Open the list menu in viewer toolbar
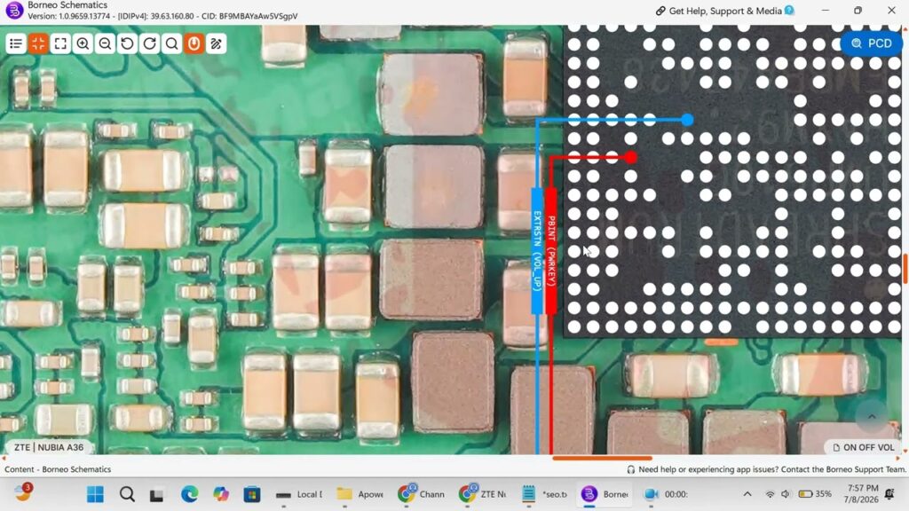The width and height of the screenshot is (909, 511). click(x=16, y=43)
